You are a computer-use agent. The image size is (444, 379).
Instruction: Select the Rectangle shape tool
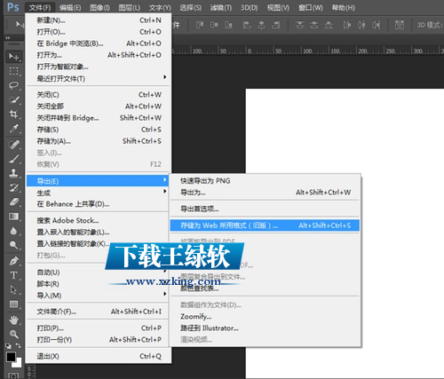click(x=13, y=304)
